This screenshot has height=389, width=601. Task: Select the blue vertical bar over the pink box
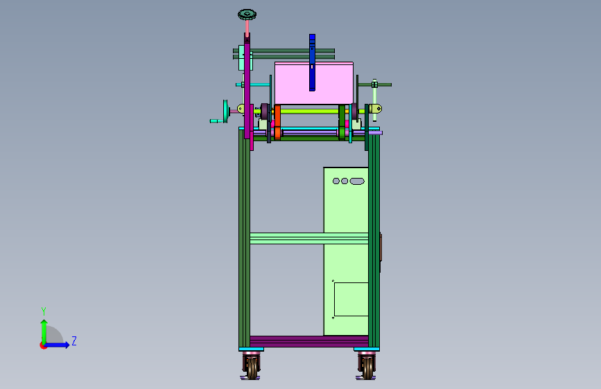(312, 62)
